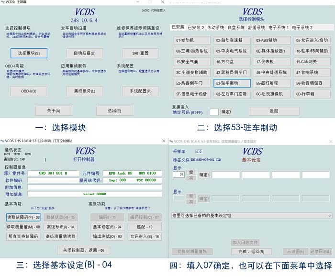The image size is (335, 277).
Task: Open SRI 重置 service reset
Action: tap(137, 53)
